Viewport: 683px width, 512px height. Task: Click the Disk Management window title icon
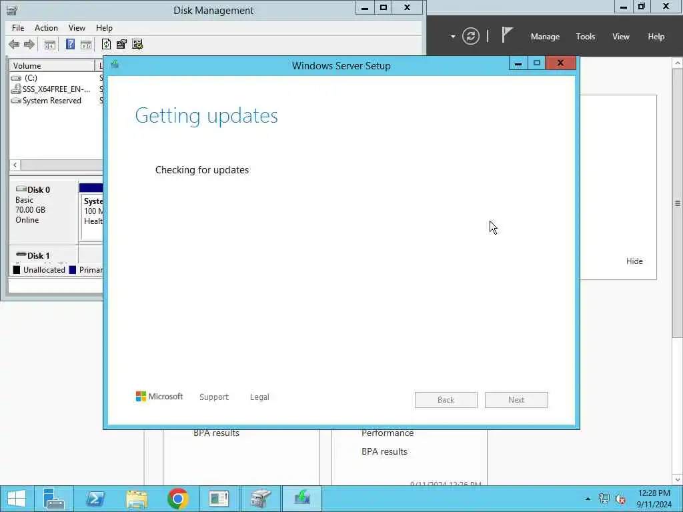click(12, 10)
